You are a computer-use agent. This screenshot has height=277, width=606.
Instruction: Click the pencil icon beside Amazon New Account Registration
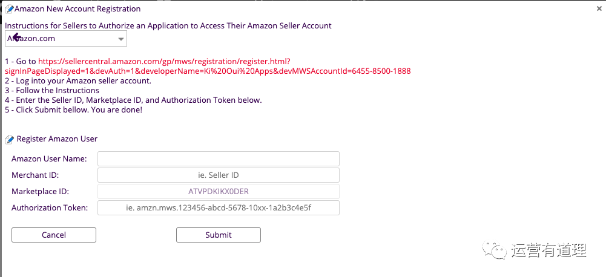pos(9,9)
